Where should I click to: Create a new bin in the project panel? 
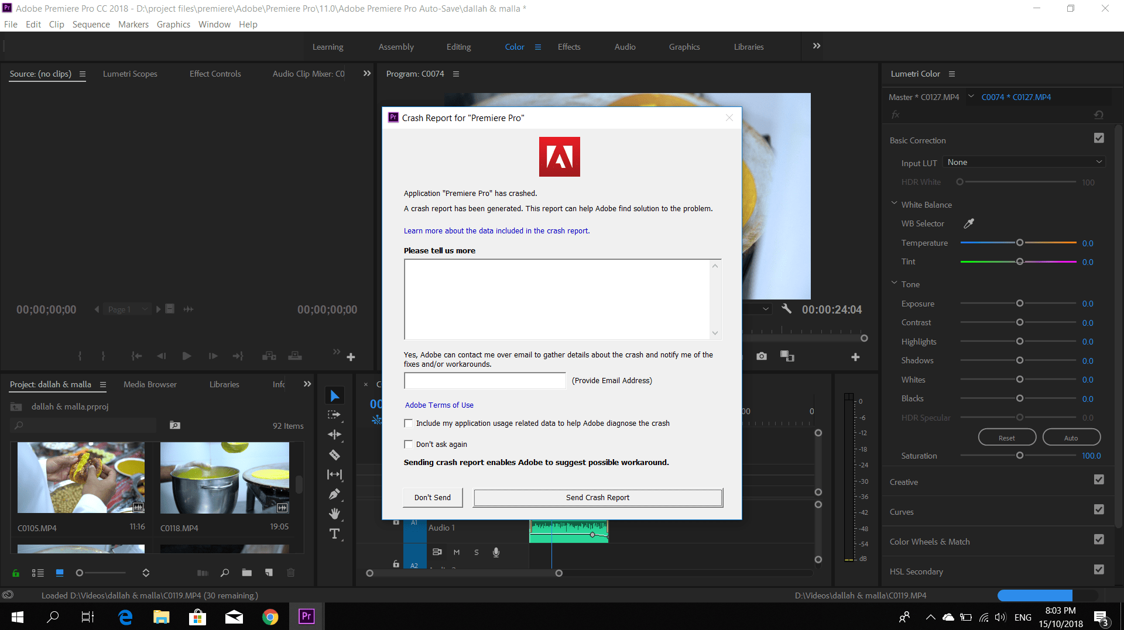coord(246,573)
